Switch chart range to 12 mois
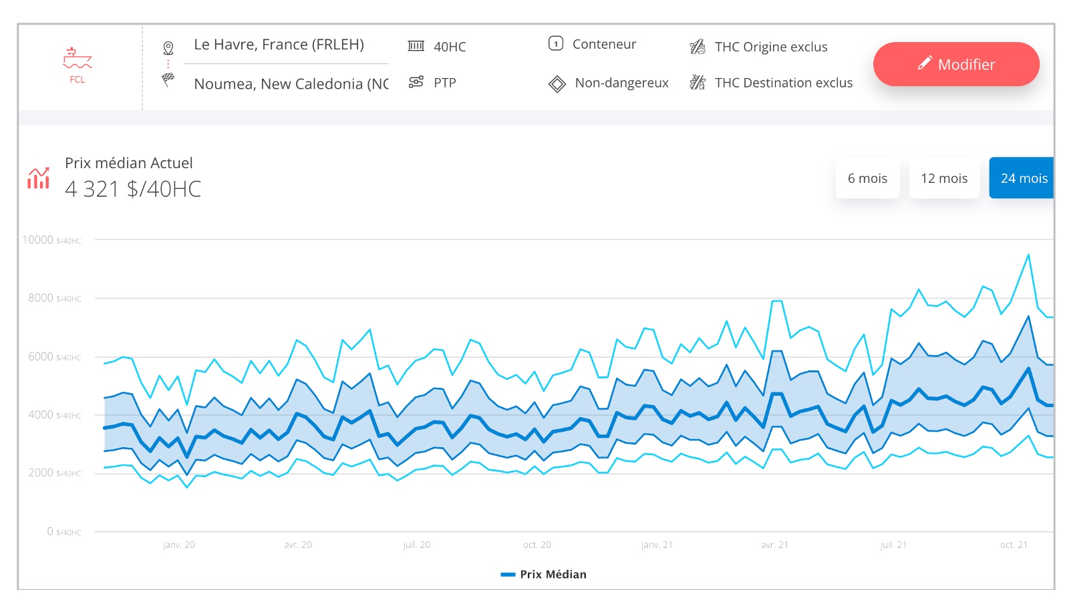1073x598 pixels. [x=944, y=178]
